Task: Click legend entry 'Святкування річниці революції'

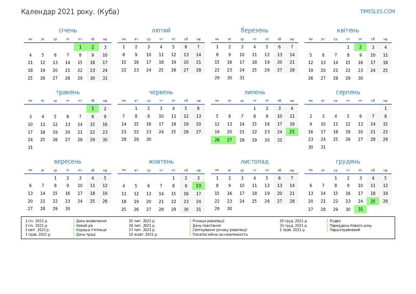Action: (220, 230)
